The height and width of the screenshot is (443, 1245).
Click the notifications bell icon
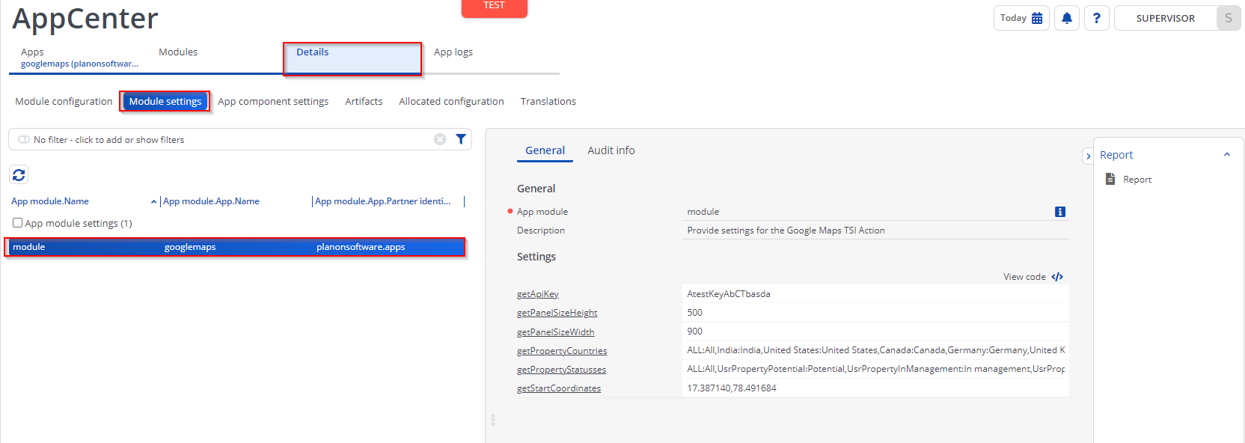1067,18
